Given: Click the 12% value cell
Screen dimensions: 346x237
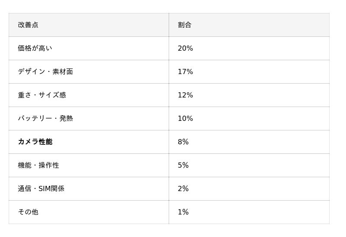Looking at the screenshot, I should [186, 95].
